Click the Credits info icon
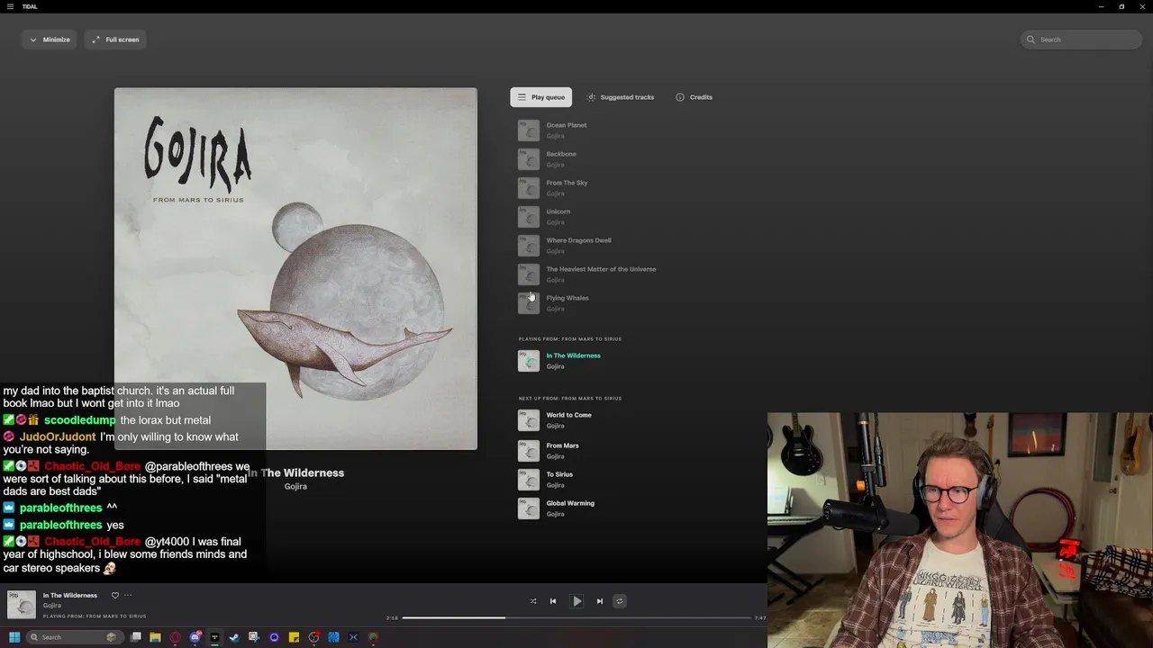The image size is (1153, 648). [x=680, y=97]
